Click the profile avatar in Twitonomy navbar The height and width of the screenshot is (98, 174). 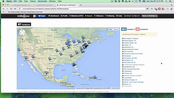(35, 16)
